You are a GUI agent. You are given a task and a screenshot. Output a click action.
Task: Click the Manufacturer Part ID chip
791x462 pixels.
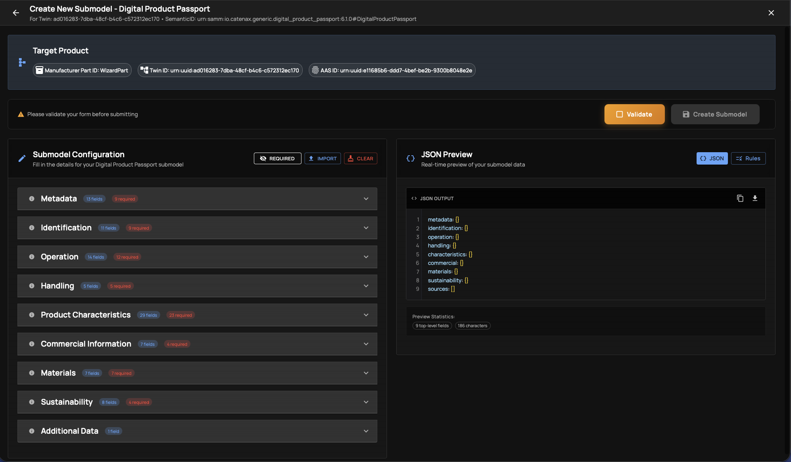pyautogui.click(x=82, y=70)
